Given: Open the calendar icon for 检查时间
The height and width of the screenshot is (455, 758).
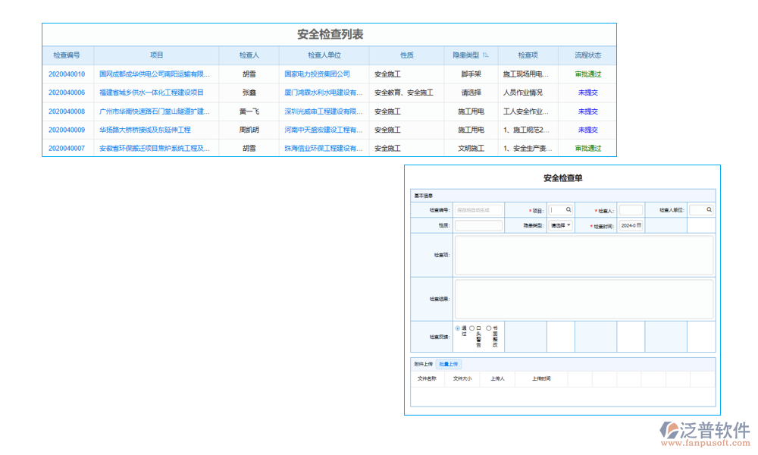Looking at the screenshot, I should point(639,225).
